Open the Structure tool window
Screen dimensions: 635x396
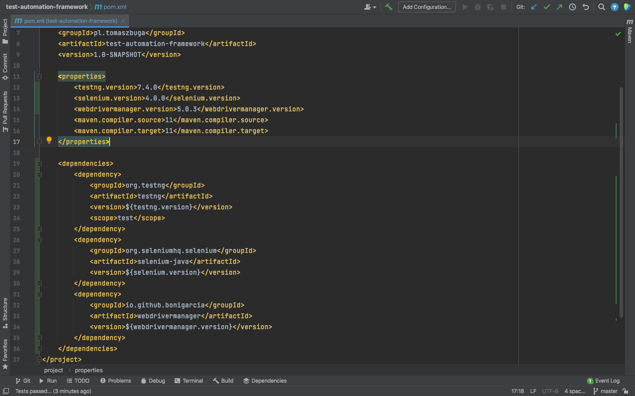(5, 313)
